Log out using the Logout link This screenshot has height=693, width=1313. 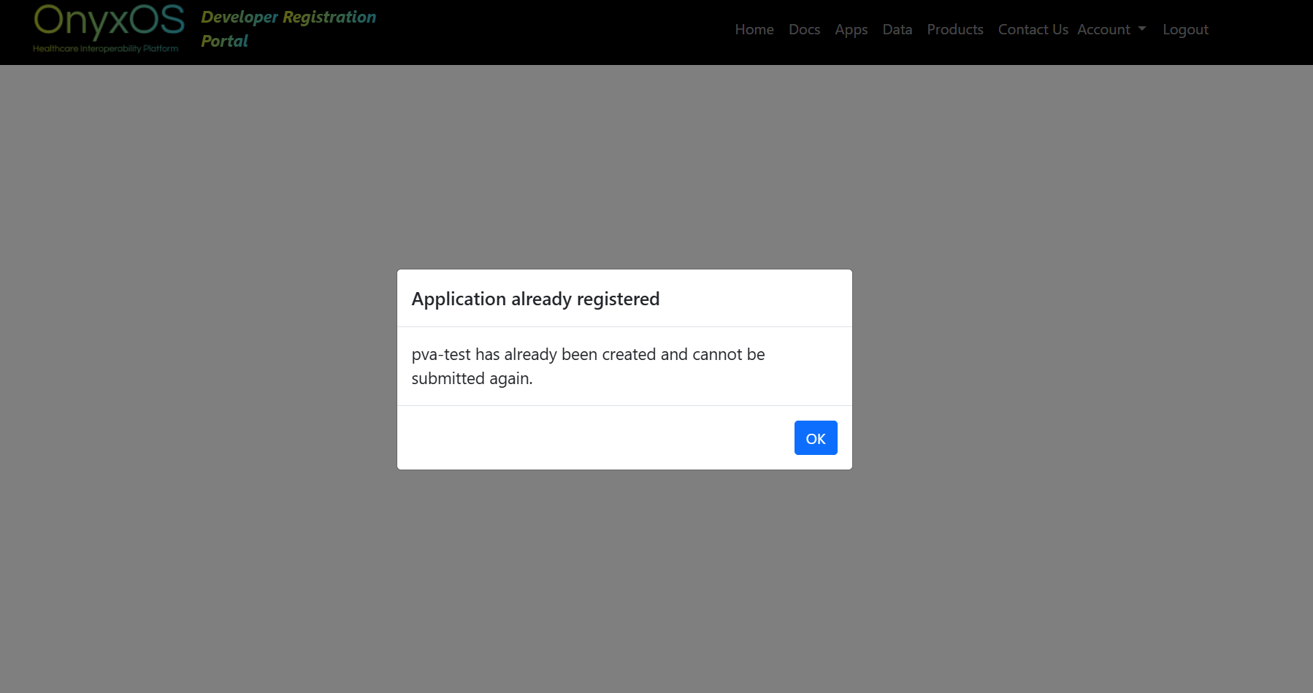pos(1185,29)
